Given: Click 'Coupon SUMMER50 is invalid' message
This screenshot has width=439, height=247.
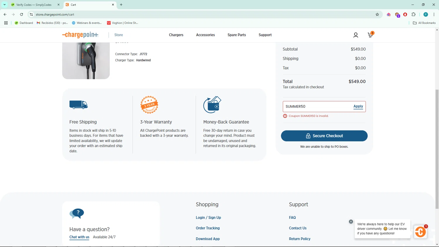Looking at the screenshot, I should (x=309, y=116).
